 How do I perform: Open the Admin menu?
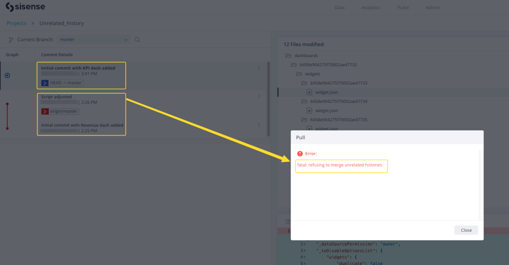[432, 8]
